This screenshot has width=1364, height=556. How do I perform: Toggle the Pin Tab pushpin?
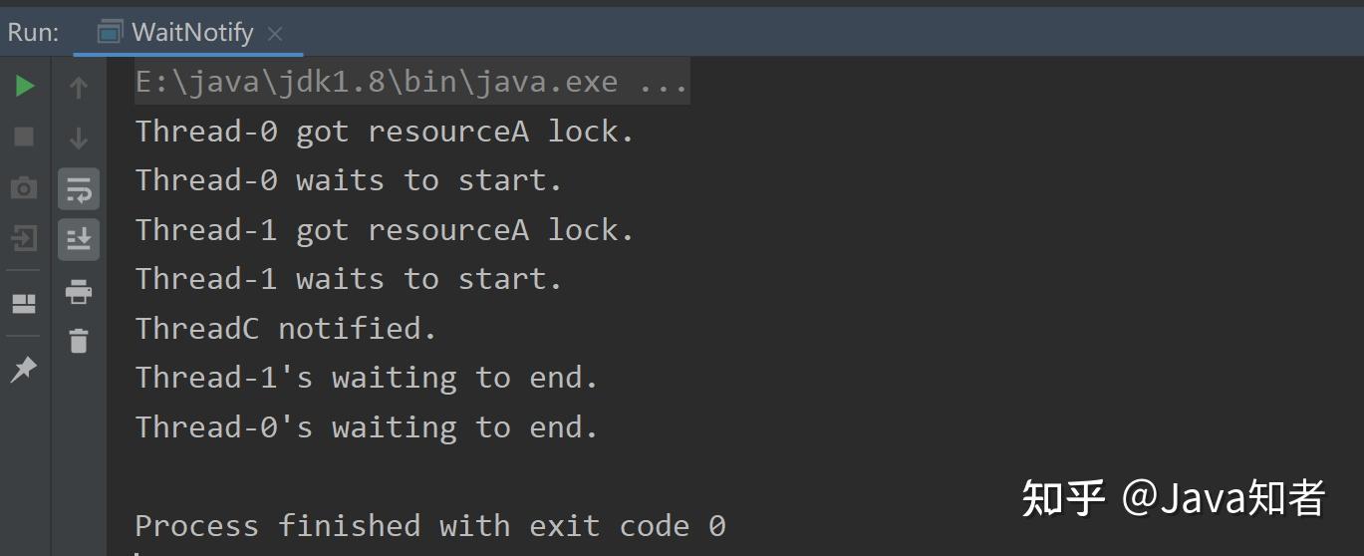click(x=23, y=370)
